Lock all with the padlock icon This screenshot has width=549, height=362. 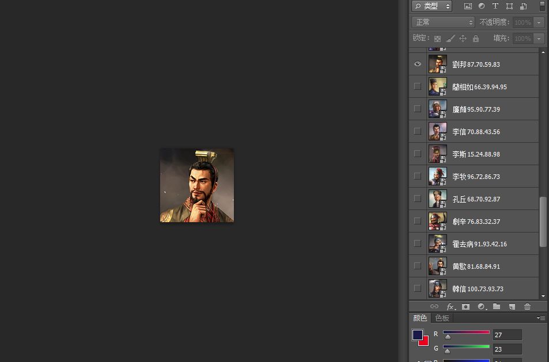(475, 39)
